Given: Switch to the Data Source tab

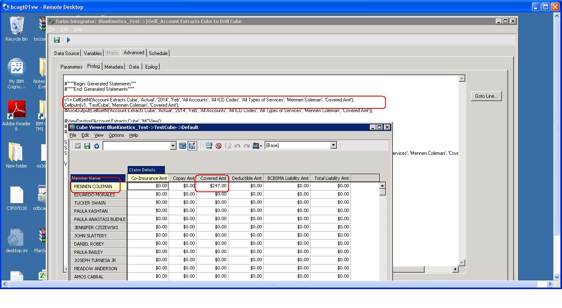Looking at the screenshot, I should tap(66, 53).
